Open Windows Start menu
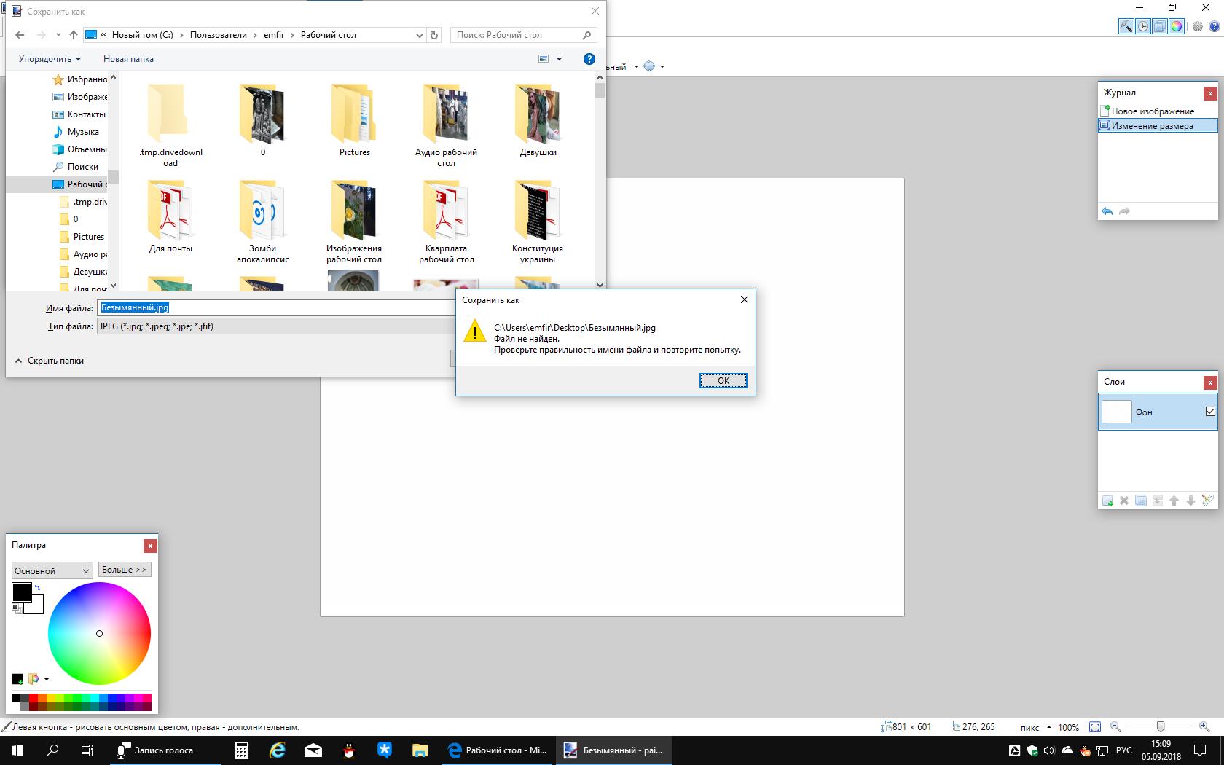This screenshot has width=1224, height=765. (17, 750)
